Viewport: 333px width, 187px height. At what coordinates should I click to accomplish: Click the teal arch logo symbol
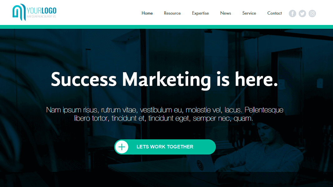click(19, 12)
